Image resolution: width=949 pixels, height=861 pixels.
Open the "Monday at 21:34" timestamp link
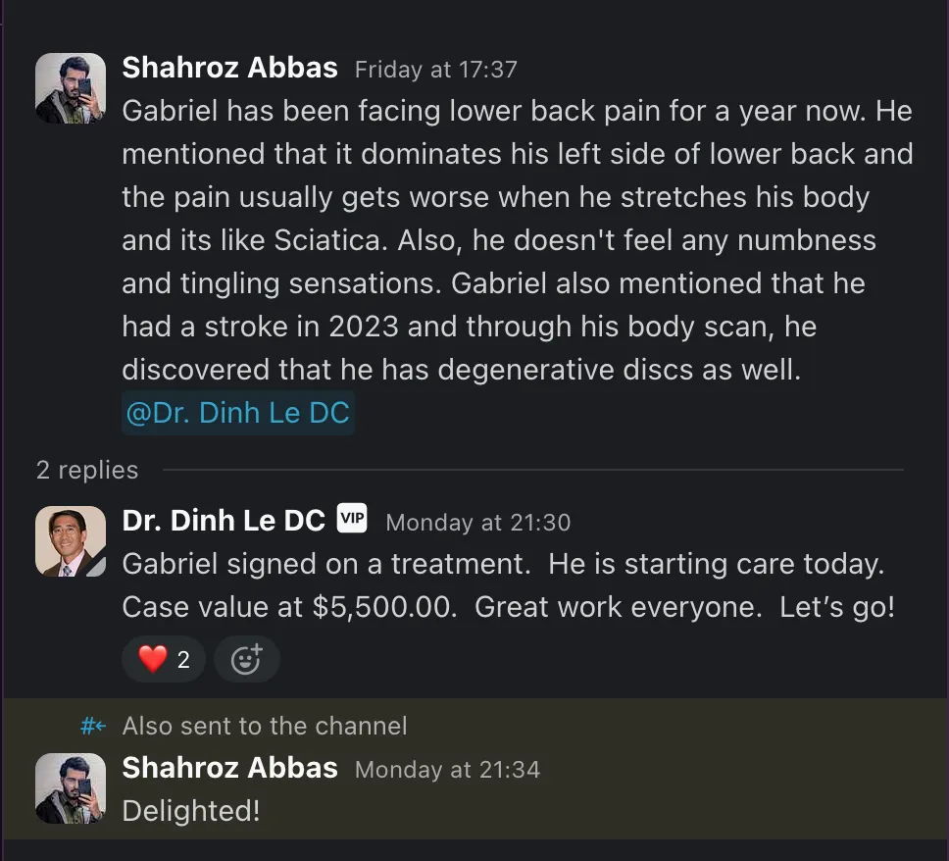point(447,770)
